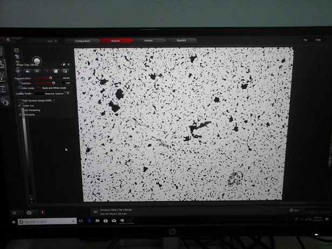Toggle the Faster Live checkbox
Image resolution: width=332 pixels, height=249 pixels.
tap(20, 105)
